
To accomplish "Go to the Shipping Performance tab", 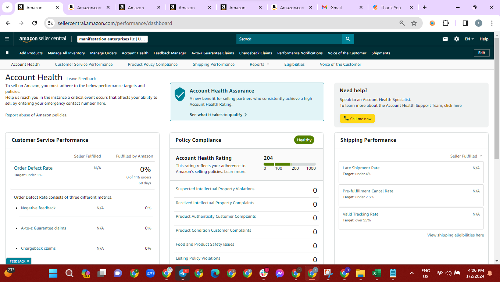I will [214, 64].
